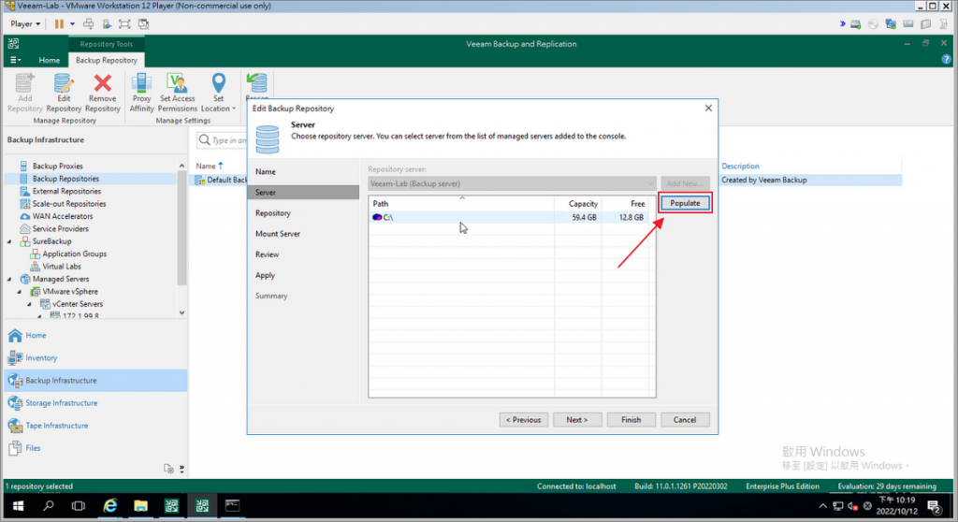This screenshot has width=958, height=522.
Task: Open the main hamburger menu
Action: pos(15,60)
